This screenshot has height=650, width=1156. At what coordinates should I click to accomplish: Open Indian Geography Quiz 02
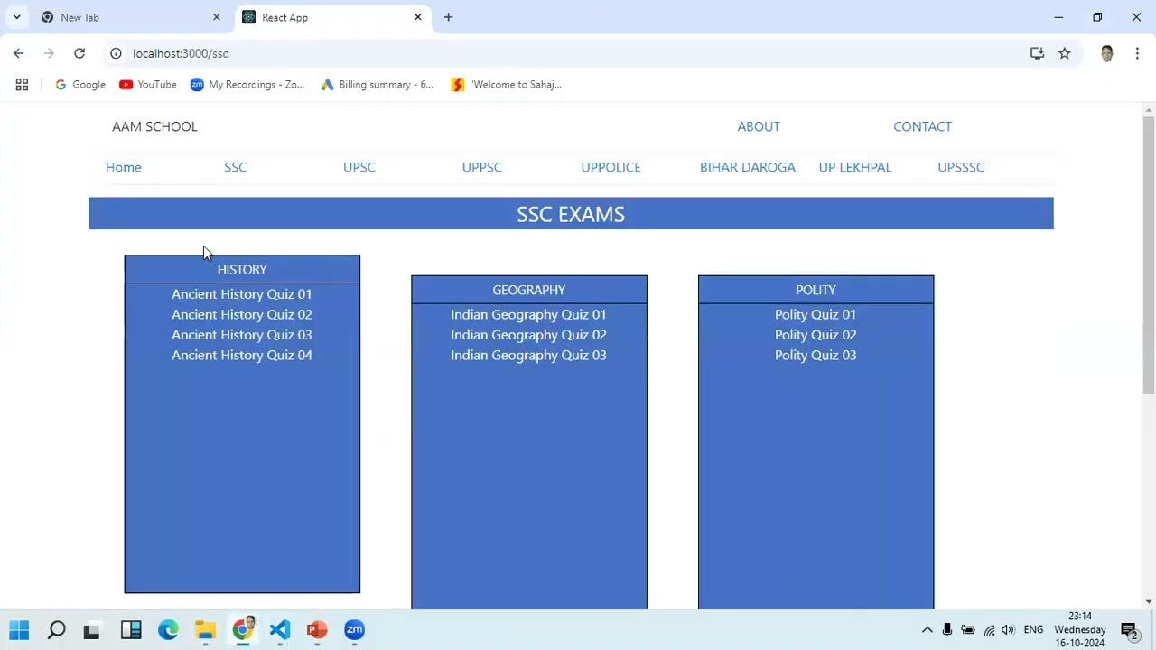528,335
